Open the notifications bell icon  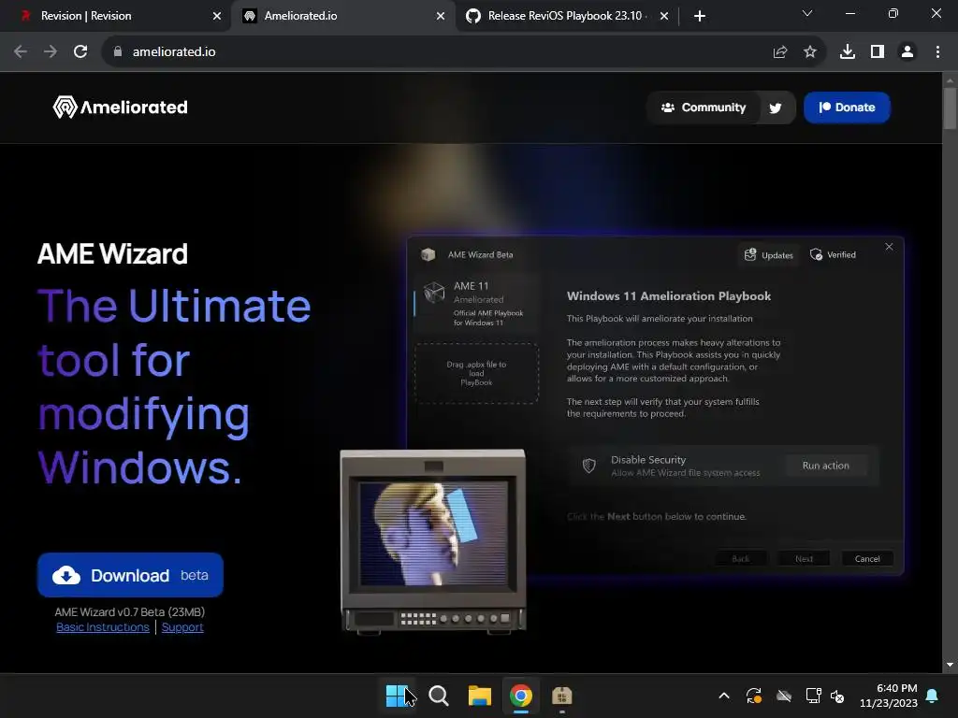[x=933, y=696]
